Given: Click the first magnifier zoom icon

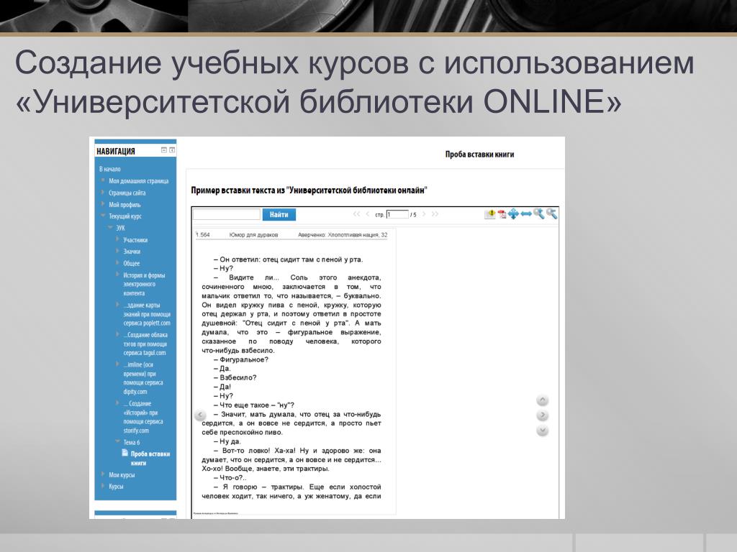Looking at the screenshot, I should [x=538, y=214].
